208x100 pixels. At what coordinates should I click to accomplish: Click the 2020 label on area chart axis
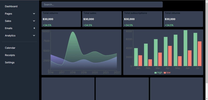point(95,72)
